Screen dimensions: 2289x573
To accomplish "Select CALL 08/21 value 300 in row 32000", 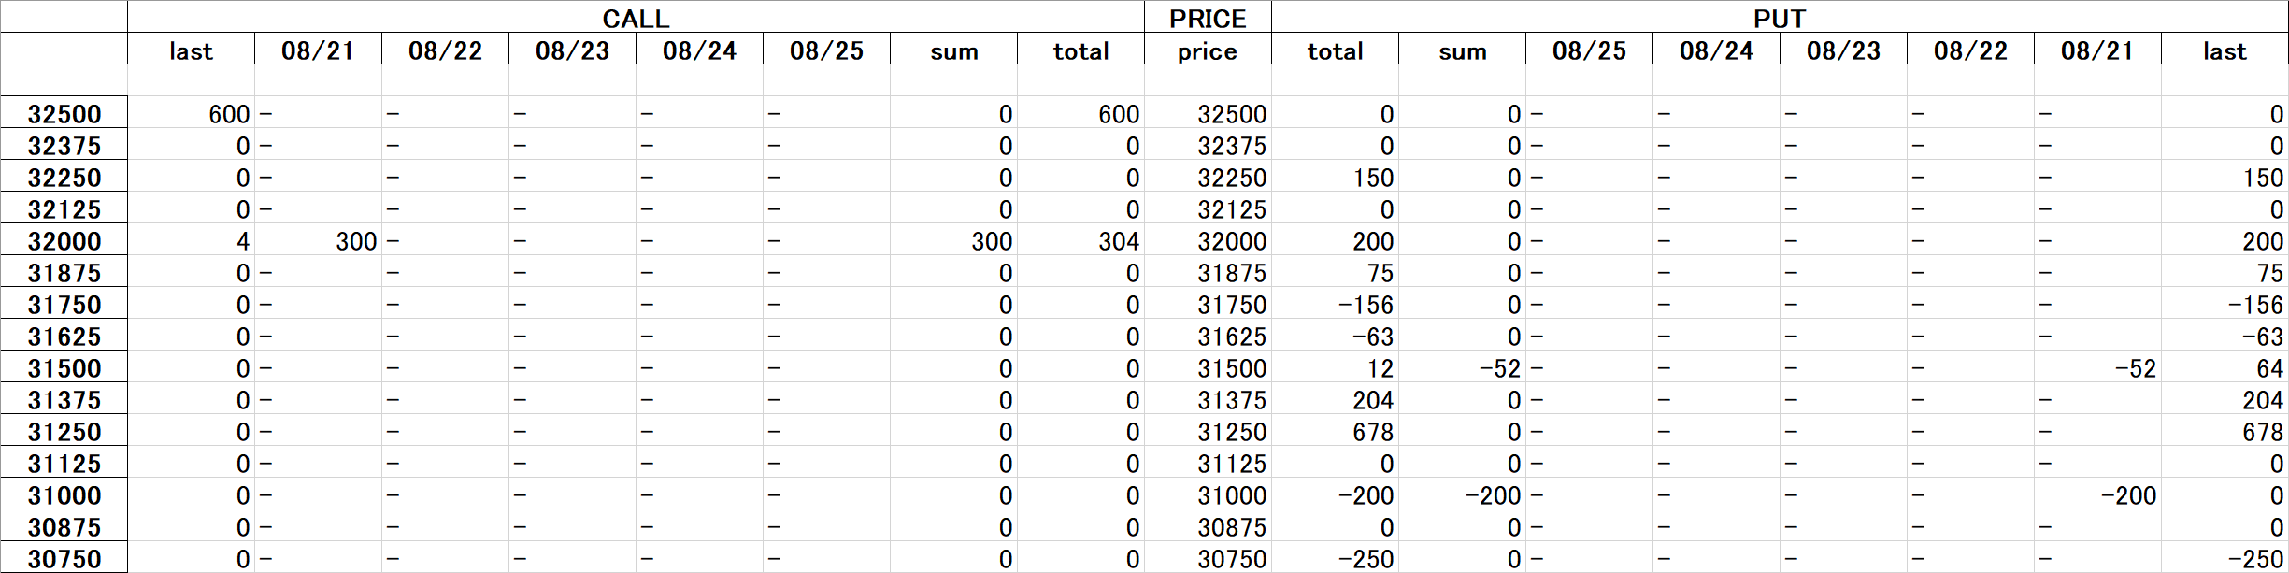I will (x=318, y=240).
